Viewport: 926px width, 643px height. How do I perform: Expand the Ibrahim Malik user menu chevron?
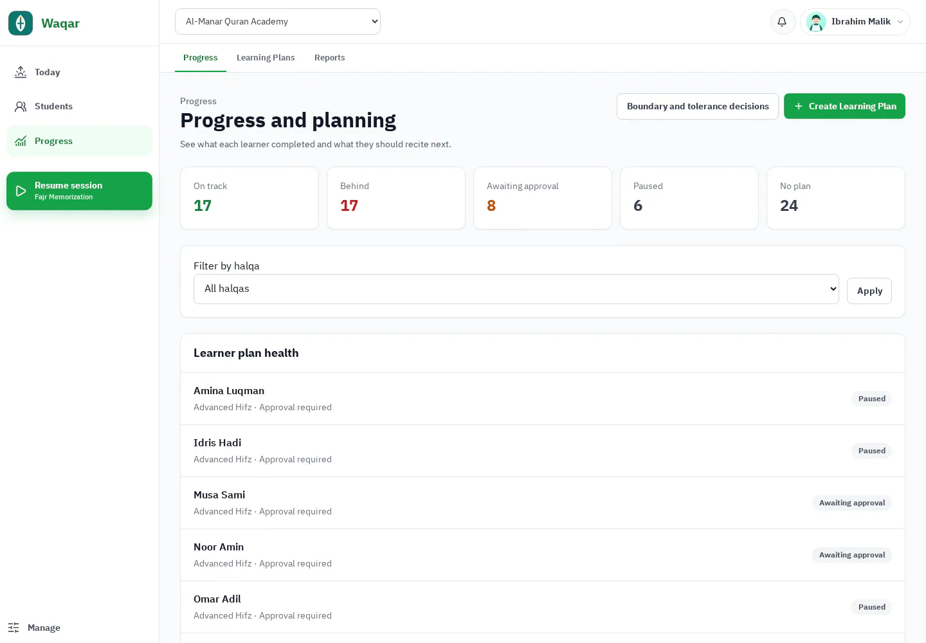900,22
